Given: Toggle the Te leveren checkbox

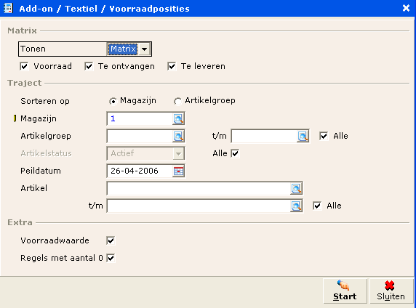Looking at the screenshot, I should tap(172, 66).
